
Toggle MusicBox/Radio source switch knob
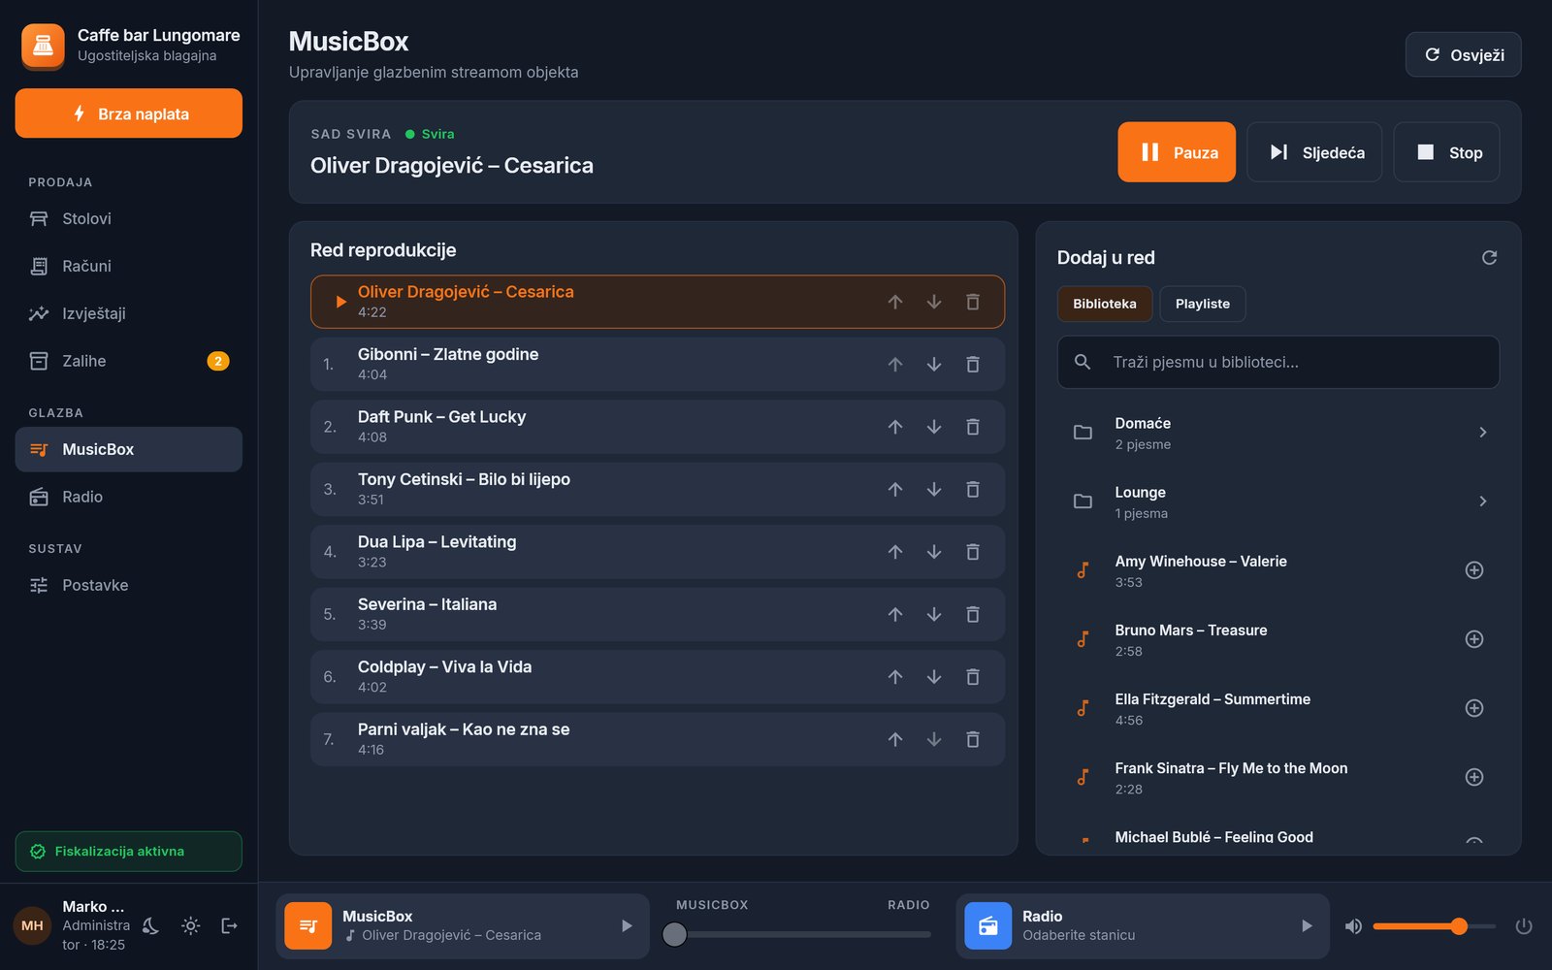pos(675,934)
